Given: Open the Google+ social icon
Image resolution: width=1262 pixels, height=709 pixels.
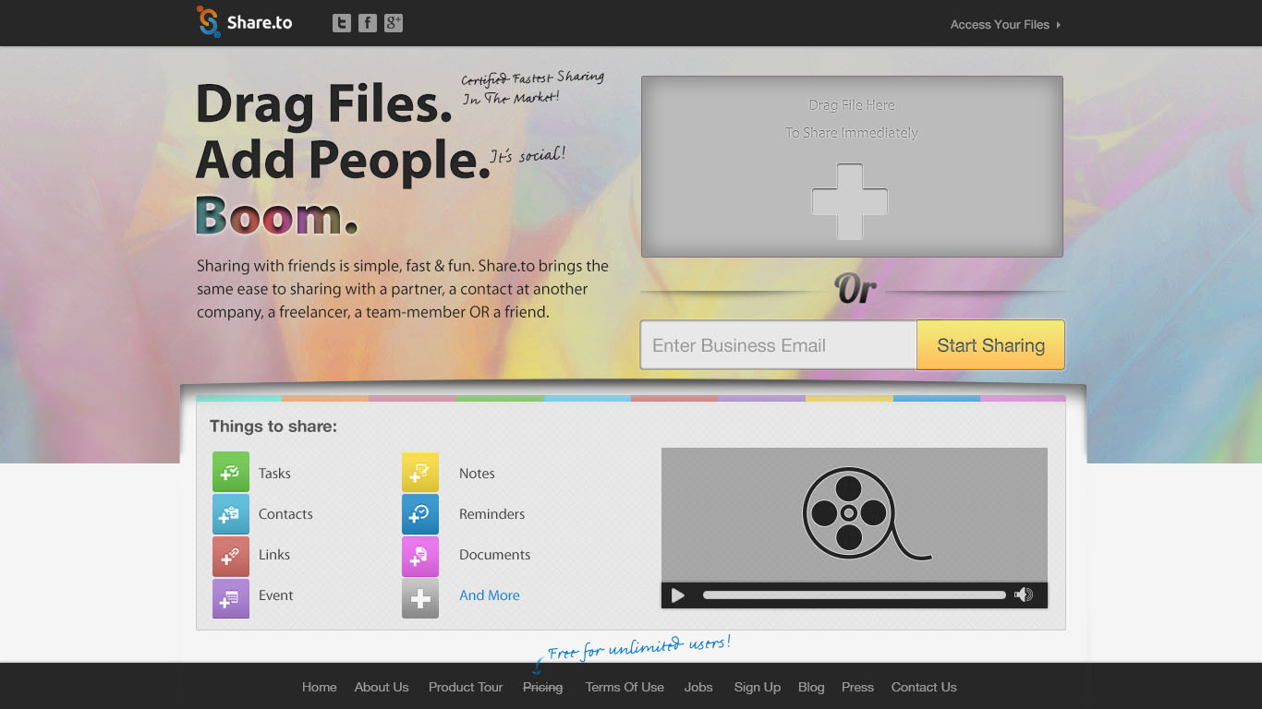Looking at the screenshot, I should (393, 22).
